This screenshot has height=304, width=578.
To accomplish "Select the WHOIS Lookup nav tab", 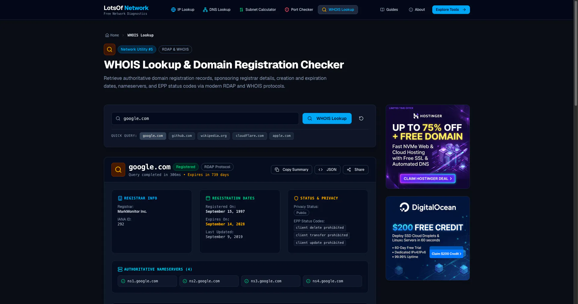I will pos(338,10).
